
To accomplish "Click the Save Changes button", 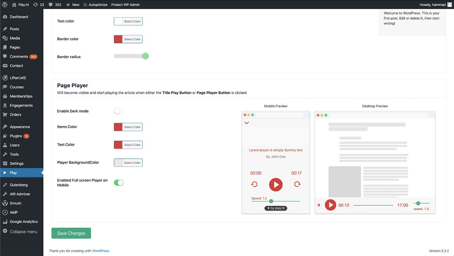I will point(71,233).
